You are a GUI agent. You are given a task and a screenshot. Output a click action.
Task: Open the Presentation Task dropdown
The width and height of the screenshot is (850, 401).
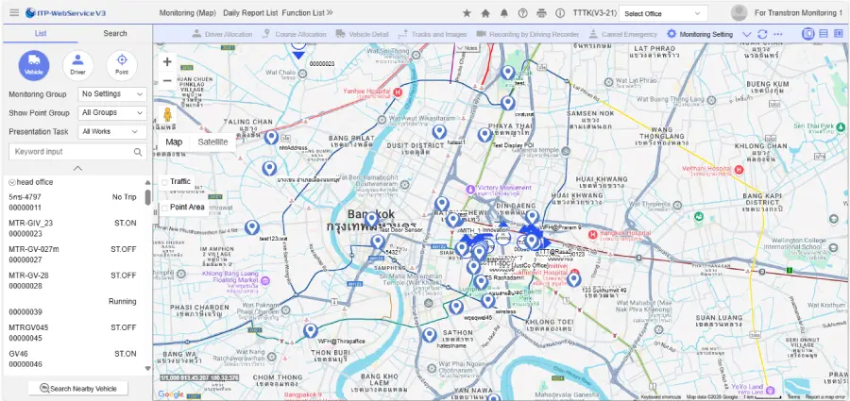pyautogui.click(x=112, y=132)
